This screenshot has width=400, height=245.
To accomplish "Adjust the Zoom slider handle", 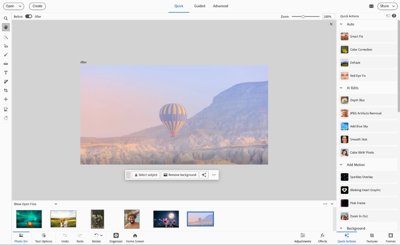I will [x=303, y=16].
